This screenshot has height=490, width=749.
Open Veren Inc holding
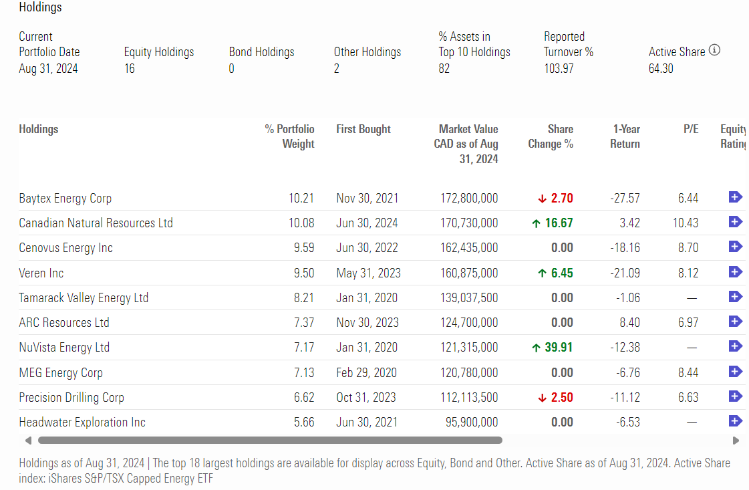point(41,273)
